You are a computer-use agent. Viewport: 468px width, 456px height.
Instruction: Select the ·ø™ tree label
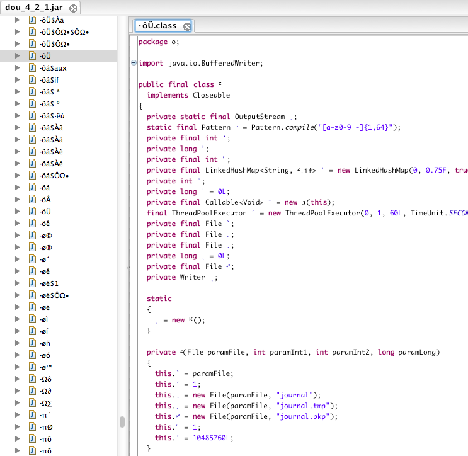pyautogui.click(x=46, y=367)
